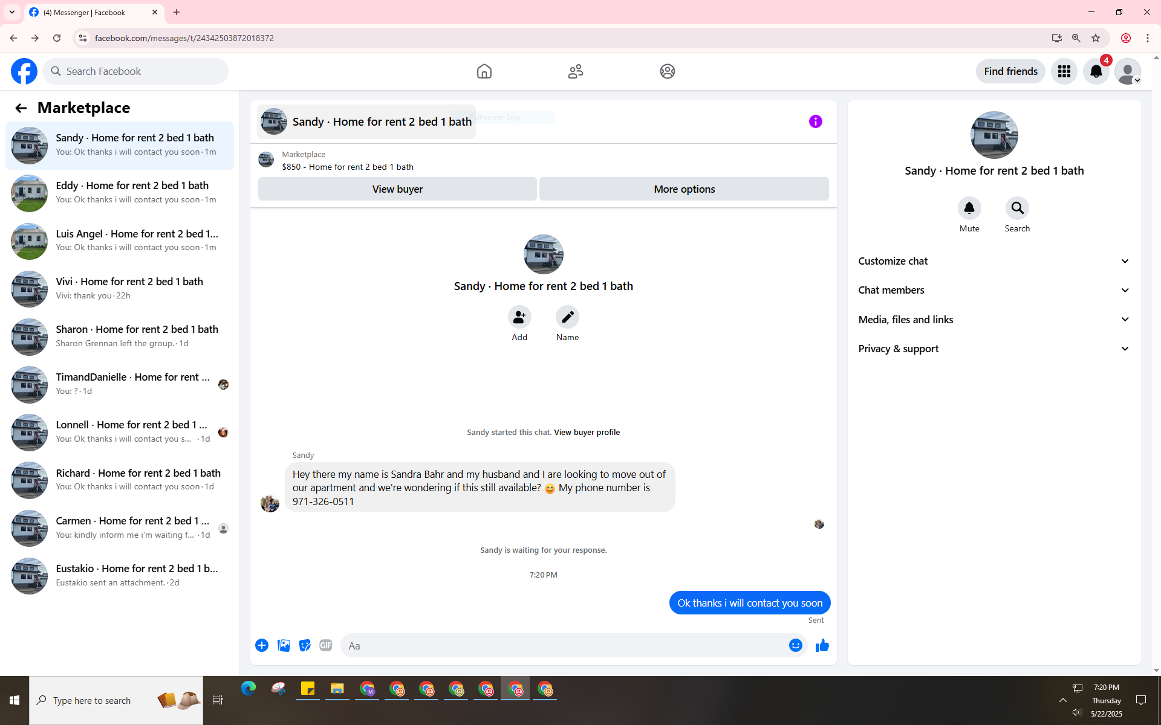The width and height of the screenshot is (1161, 725).
Task: Expand Media, files and links section
Action: [994, 320]
